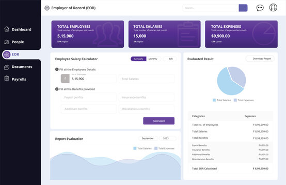Image resolution: width=286 pixels, height=185 pixels.
Task: Click the $9,900.00 expenses value
Action: pyautogui.click(x=220, y=36)
